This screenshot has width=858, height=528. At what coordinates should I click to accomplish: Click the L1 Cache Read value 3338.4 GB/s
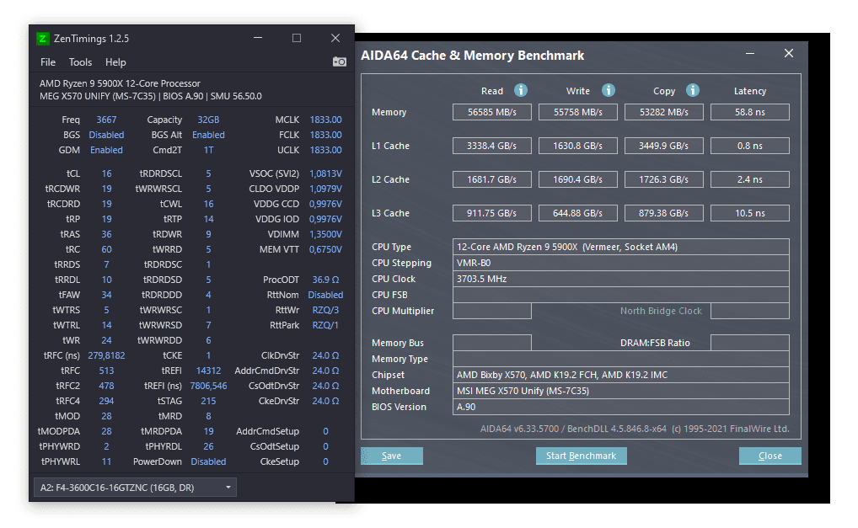coord(492,146)
